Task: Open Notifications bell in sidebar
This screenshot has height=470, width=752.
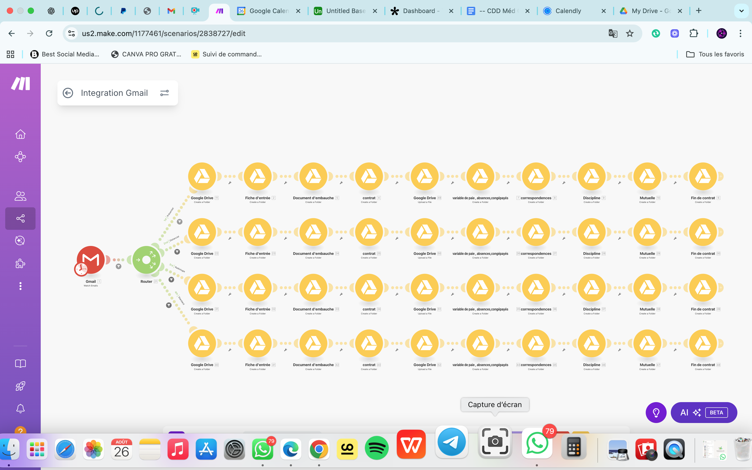Action: (x=21, y=408)
